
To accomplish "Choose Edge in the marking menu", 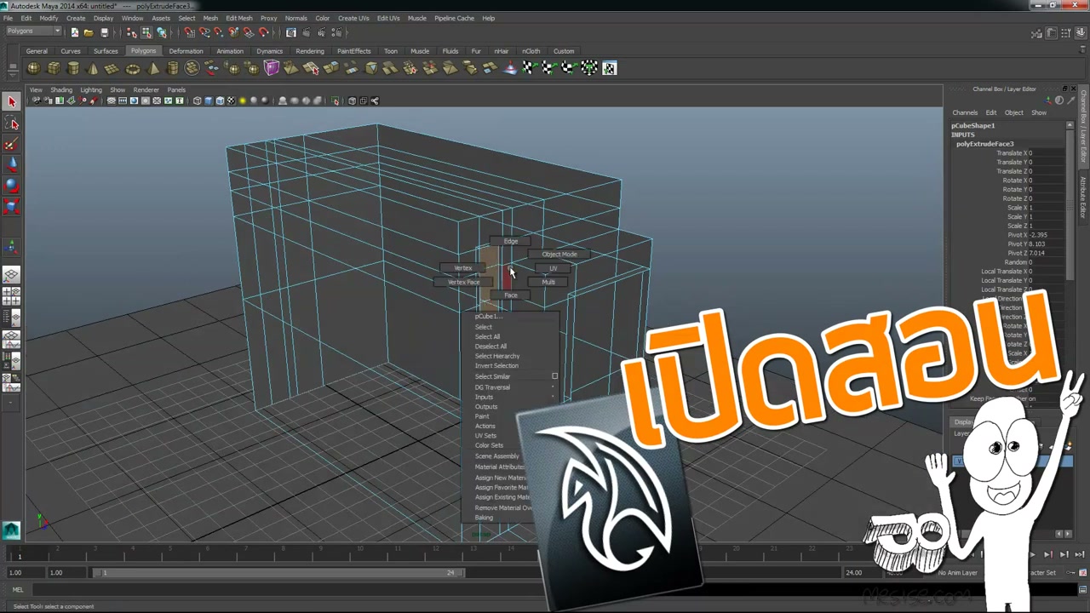I will pyautogui.click(x=510, y=241).
